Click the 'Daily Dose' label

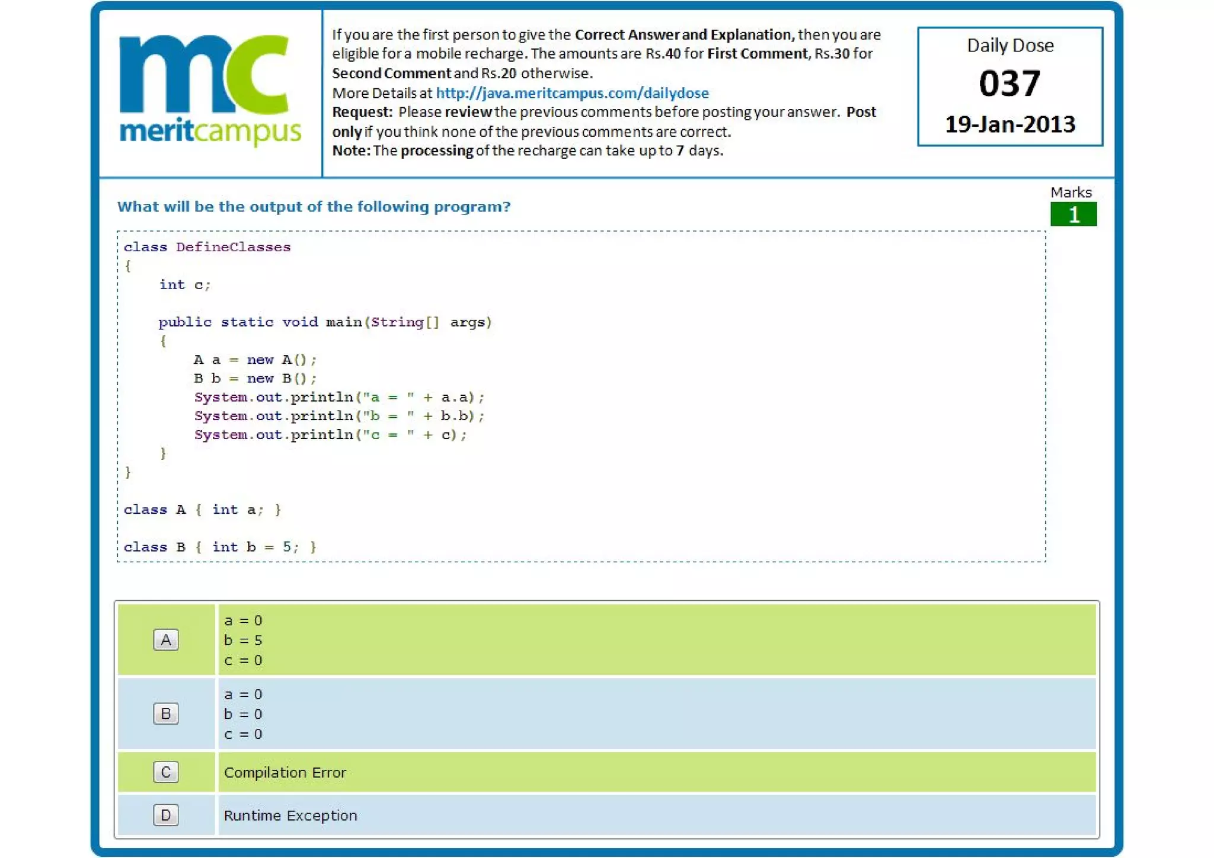pyautogui.click(x=1010, y=46)
